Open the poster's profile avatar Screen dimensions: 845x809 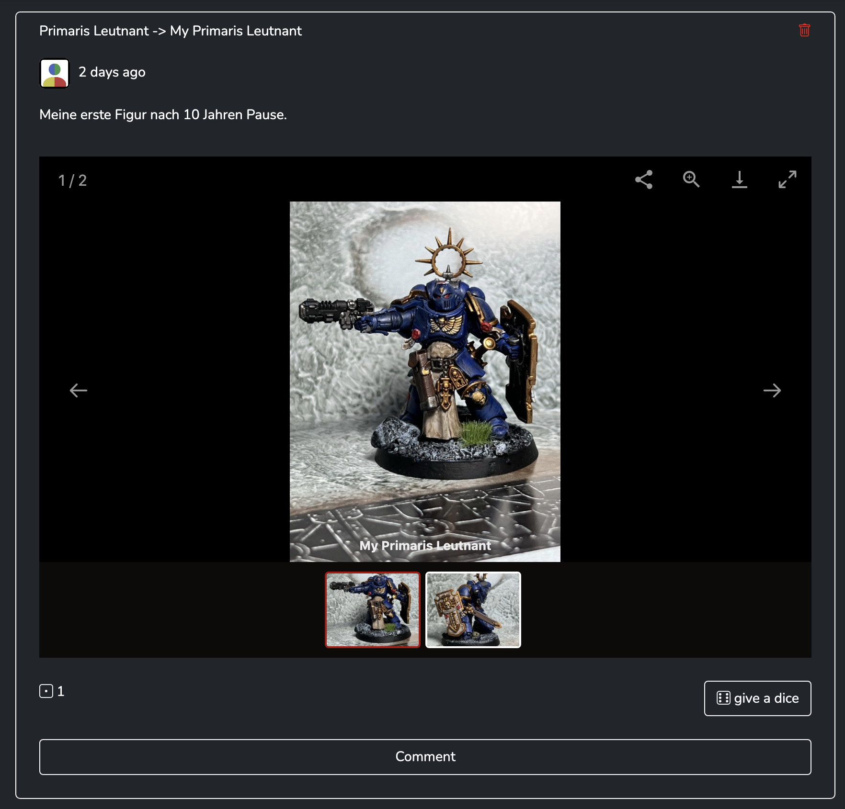[55, 73]
